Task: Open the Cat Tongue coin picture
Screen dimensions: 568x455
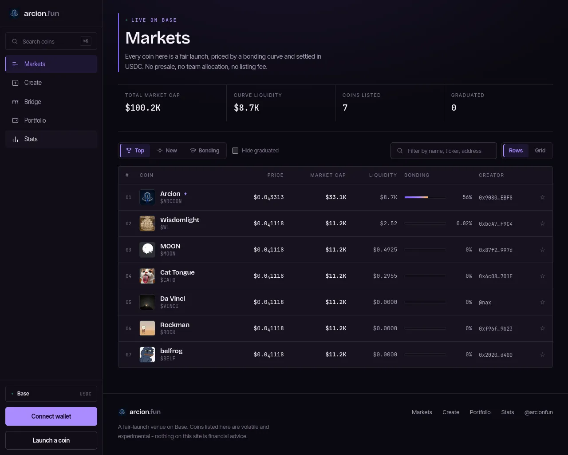Action: 147,276
